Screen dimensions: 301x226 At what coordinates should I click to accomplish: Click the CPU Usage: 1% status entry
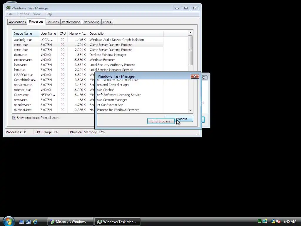(46, 132)
